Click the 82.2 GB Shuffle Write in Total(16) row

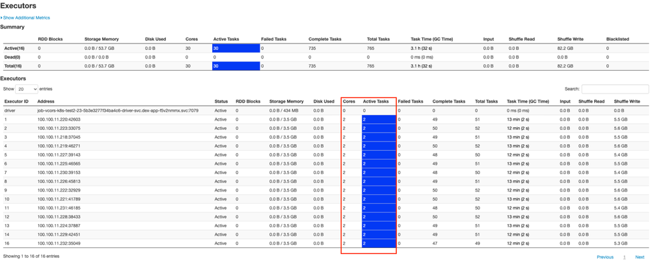coord(565,66)
